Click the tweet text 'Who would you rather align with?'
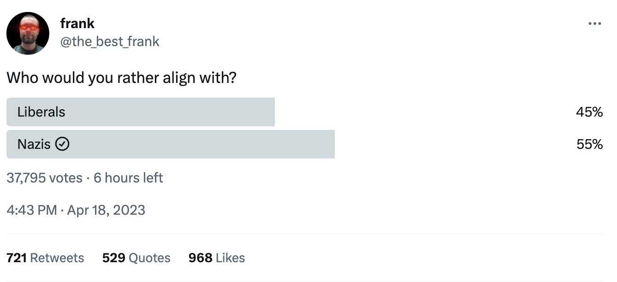The height and width of the screenshot is (282, 617). [x=121, y=78]
